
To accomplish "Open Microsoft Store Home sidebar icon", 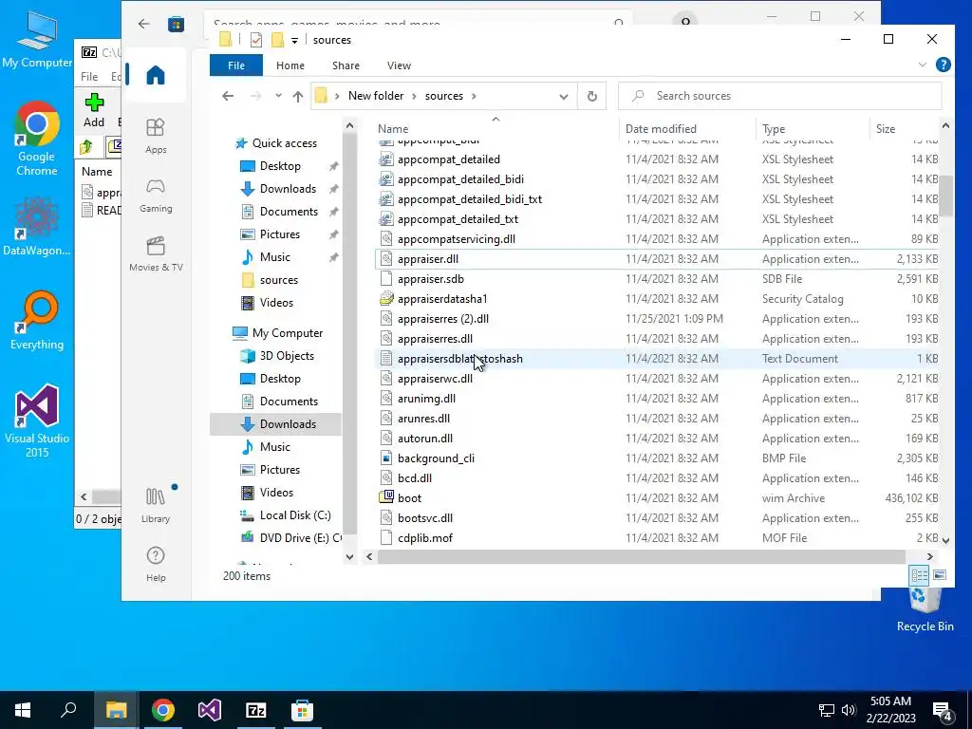I will coord(156,76).
